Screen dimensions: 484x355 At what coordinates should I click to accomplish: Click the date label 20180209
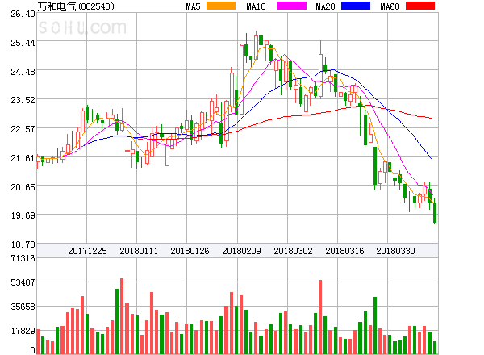coord(241,251)
